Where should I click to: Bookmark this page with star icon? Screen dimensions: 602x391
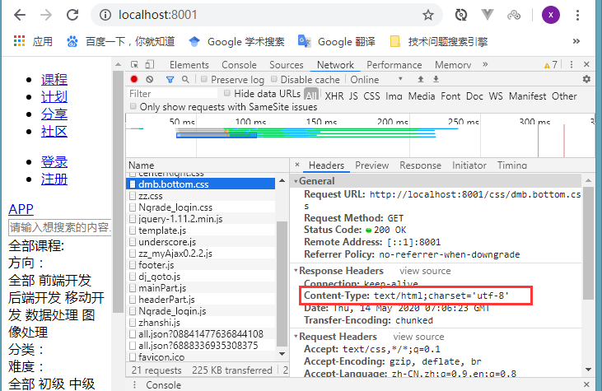click(x=428, y=15)
